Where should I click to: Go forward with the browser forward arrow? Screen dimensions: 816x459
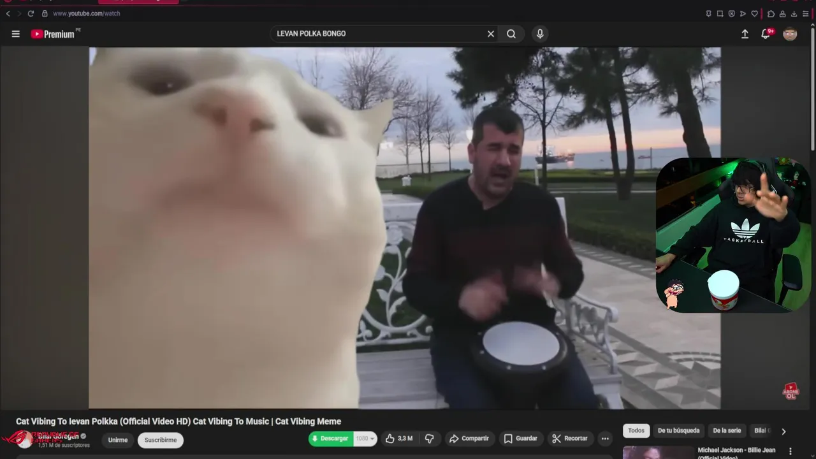[18, 13]
